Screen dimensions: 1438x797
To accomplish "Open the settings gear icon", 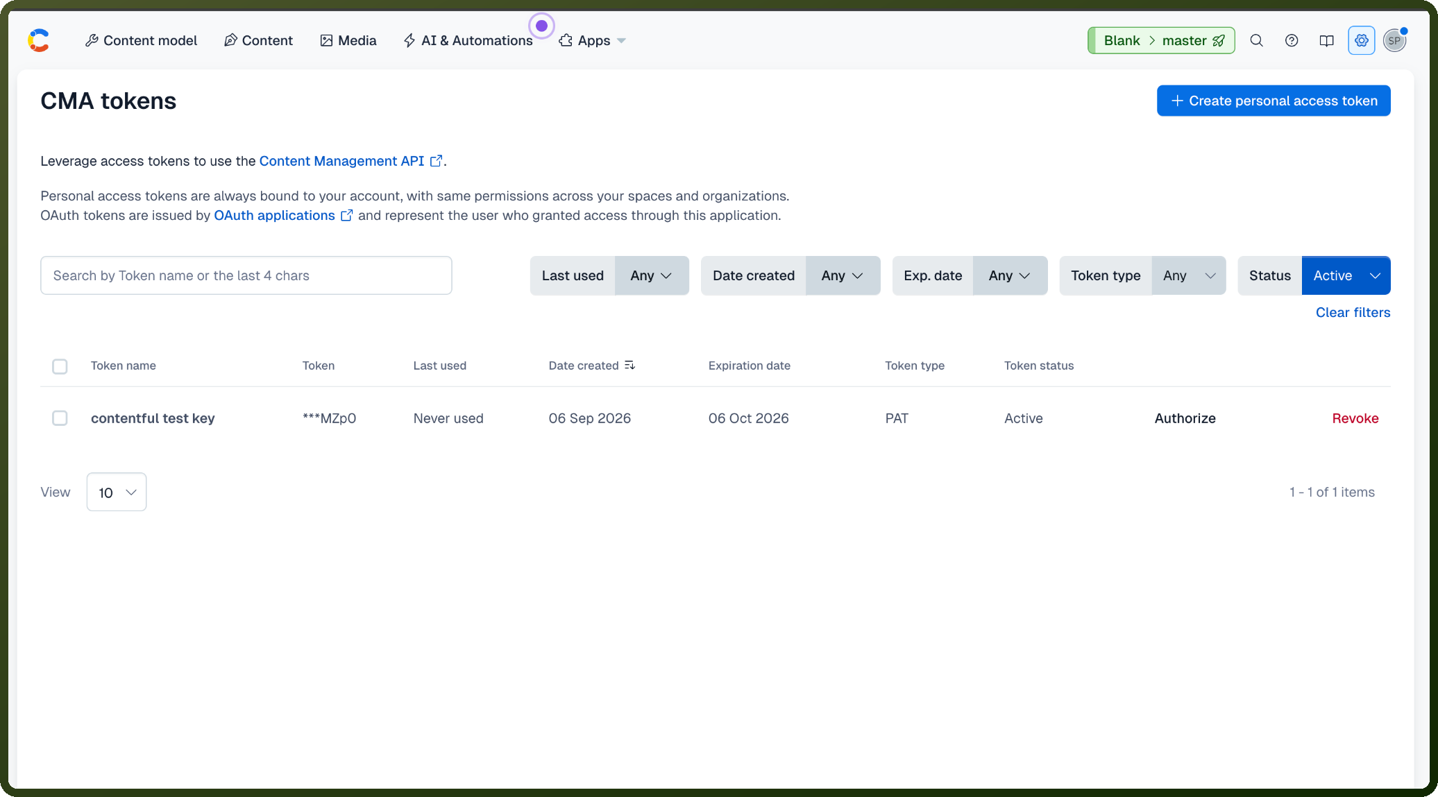I will pos(1361,40).
